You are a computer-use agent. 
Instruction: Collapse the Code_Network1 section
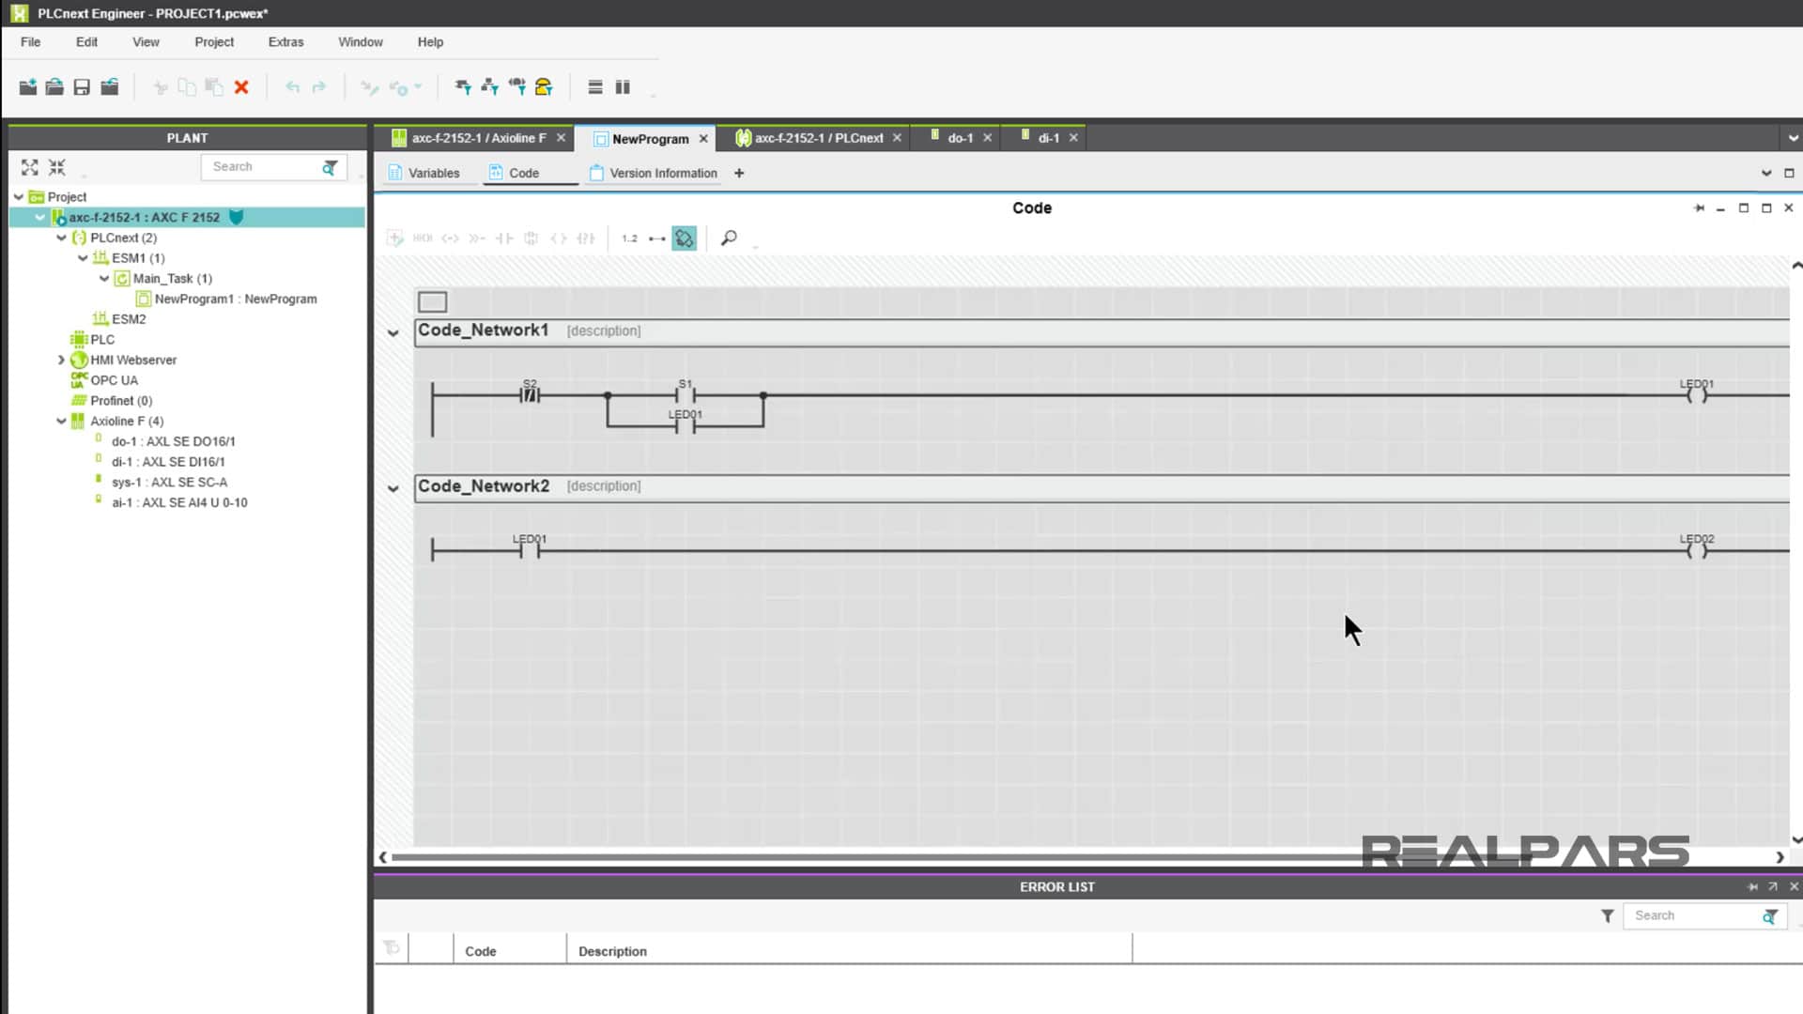pos(393,332)
